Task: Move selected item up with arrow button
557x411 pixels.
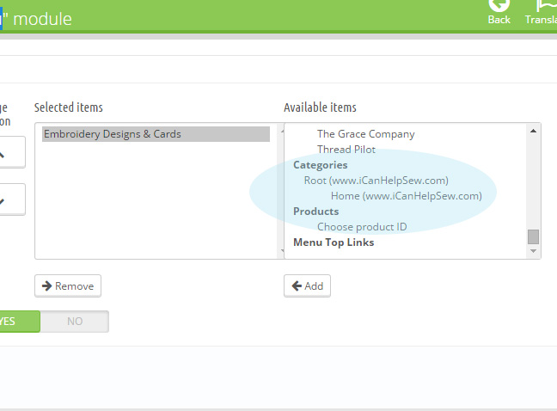Action: pyautogui.click(x=12, y=152)
